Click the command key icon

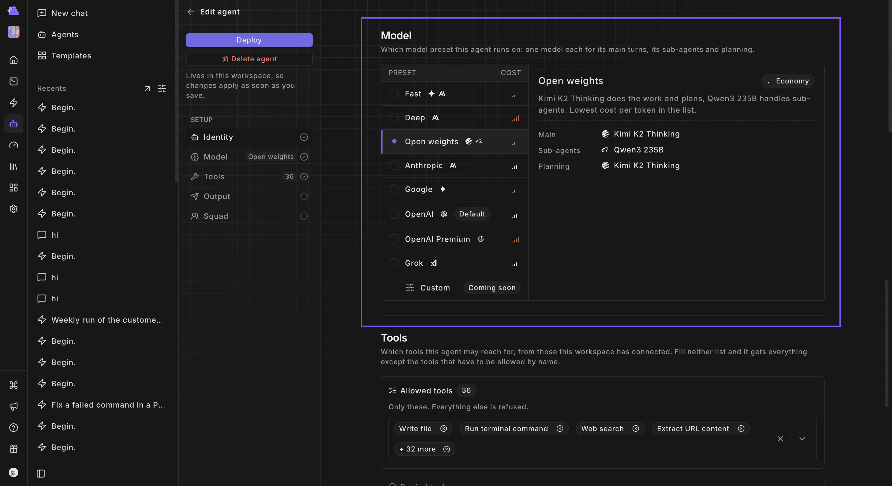pos(14,385)
